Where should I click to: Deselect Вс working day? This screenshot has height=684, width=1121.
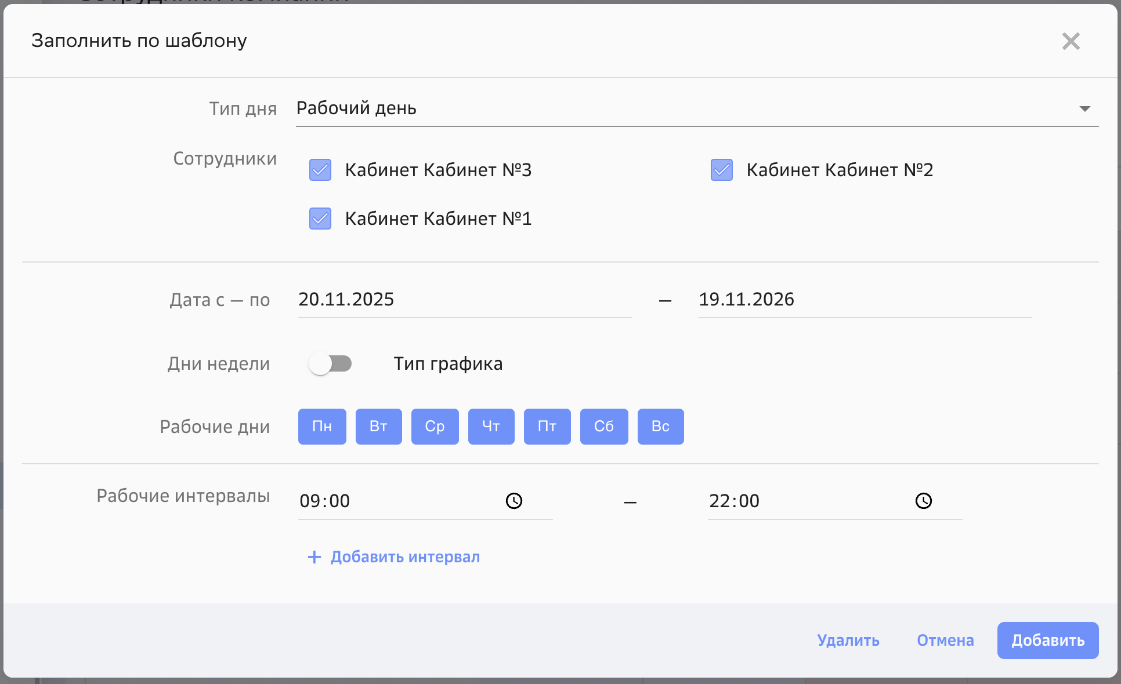[x=660, y=426]
